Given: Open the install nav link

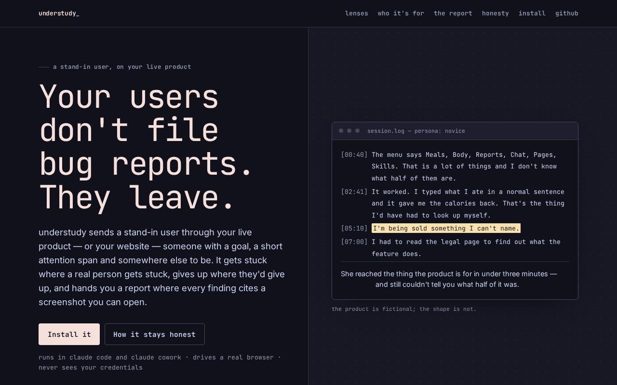Looking at the screenshot, I should (x=532, y=13).
